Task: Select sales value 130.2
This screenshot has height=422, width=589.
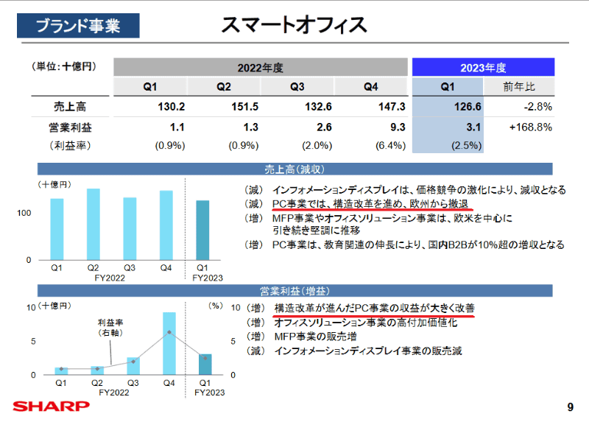Action: (172, 107)
